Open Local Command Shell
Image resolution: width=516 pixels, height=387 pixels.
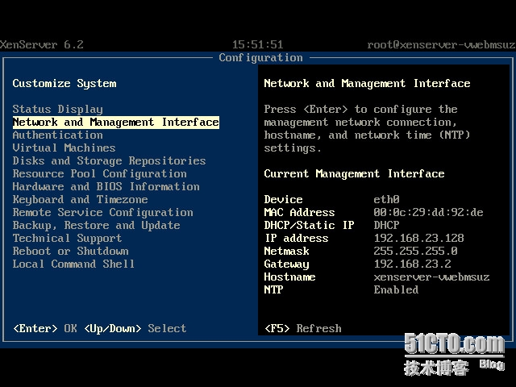click(73, 264)
